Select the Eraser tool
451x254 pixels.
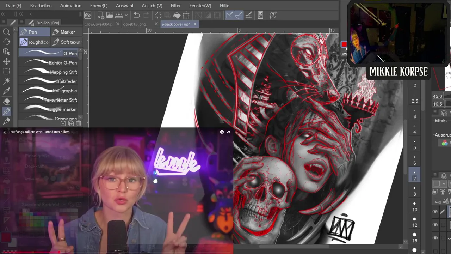point(6,101)
